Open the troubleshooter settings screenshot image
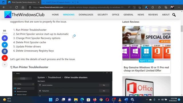Screen dimensions: 183x103 [62, 84]
